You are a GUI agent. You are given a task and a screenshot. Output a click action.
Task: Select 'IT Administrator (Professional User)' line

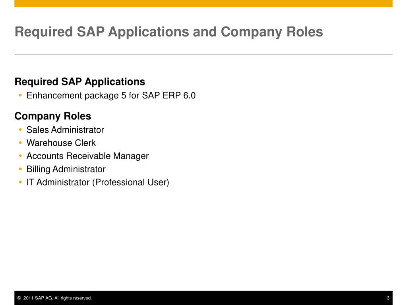[98, 182]
